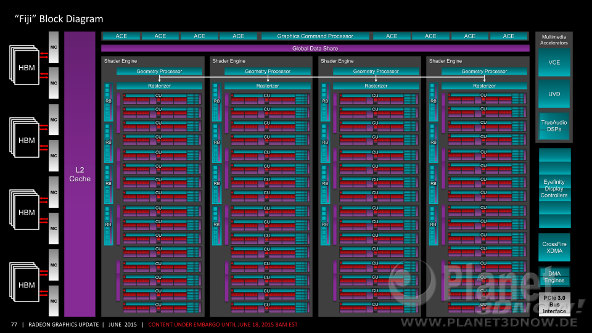Select the bottommost MC memory controller block
This screenshot has width=592, height=333.
pyautogui.click(x=54, y=301)
